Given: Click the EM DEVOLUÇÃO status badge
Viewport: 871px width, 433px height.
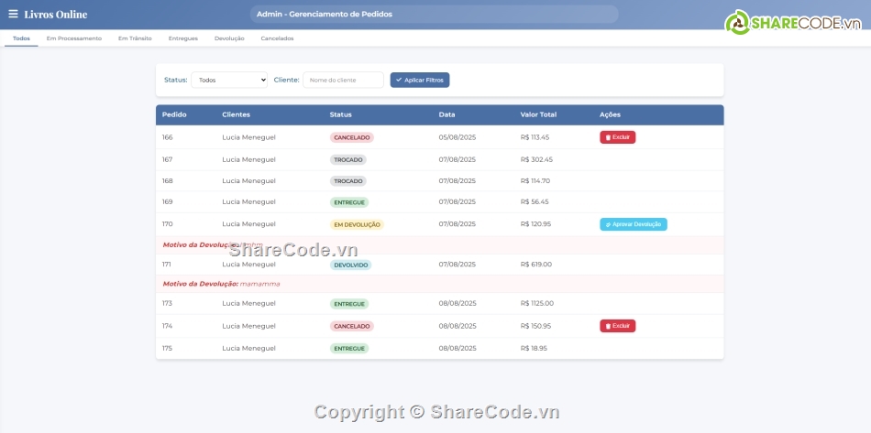Looking at the screenshot, I should [x=357, y=224].
